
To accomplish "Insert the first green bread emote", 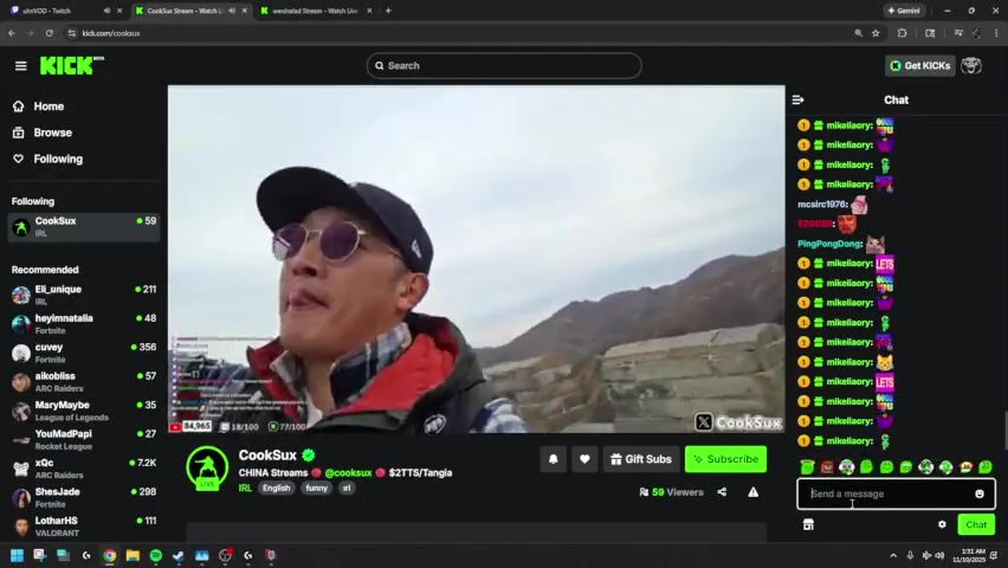I will point(807,467).
